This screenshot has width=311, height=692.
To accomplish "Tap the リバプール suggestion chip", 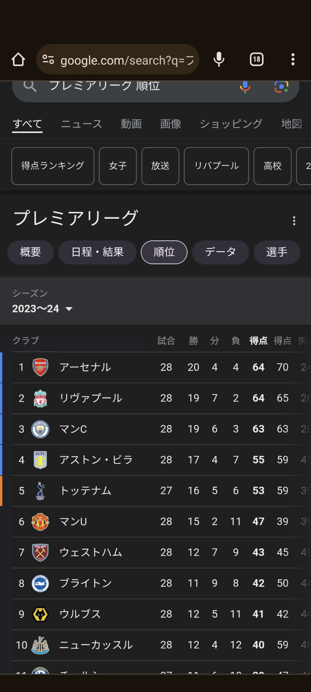I will [216, 166].
